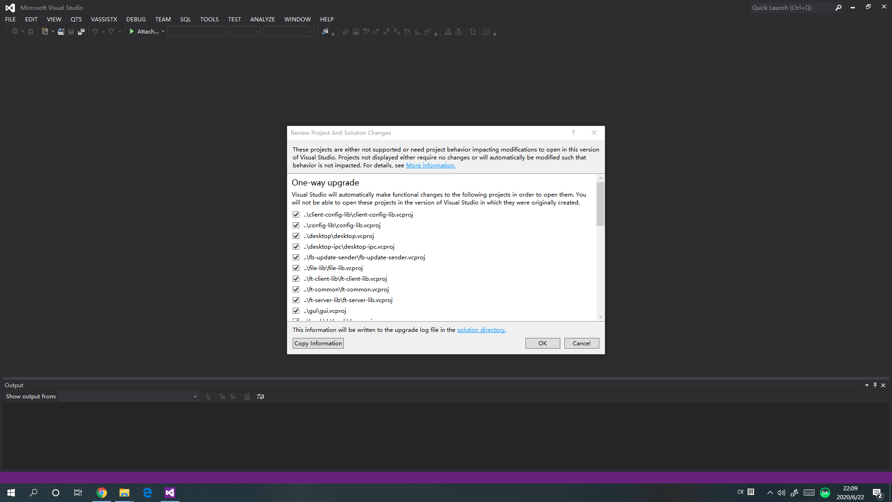Click the Undo toolbar icon
892x502 pixels.
pyautogui.click(x=95, y=31)
